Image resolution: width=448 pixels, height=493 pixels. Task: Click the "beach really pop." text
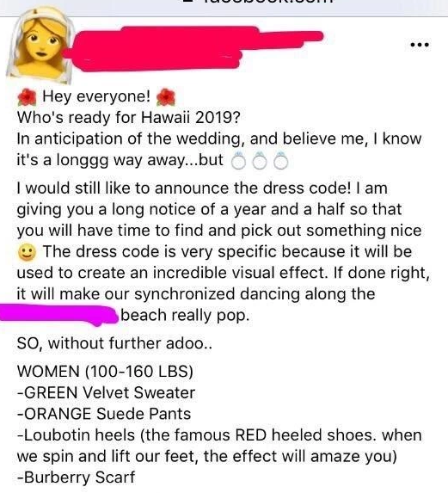click(x=185, y=316)
